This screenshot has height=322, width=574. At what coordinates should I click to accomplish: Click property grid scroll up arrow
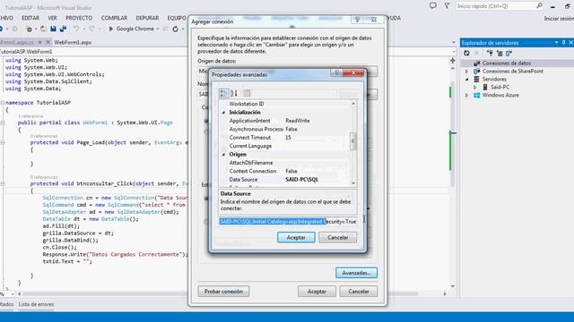353,104
